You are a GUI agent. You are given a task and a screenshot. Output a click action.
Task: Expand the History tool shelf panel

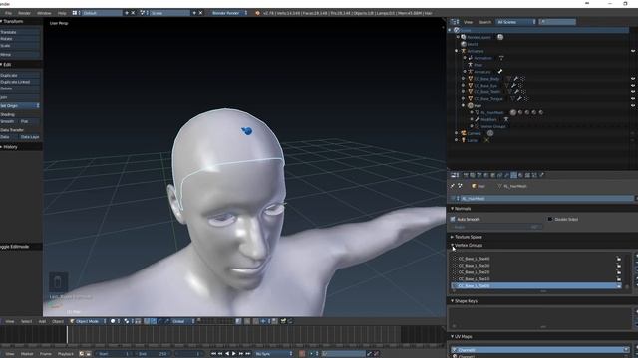pyautogui.click(x=2, y=147)
